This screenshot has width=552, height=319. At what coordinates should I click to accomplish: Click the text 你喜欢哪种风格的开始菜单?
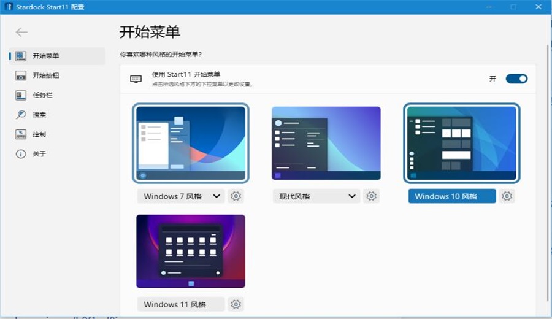point(161,54)
